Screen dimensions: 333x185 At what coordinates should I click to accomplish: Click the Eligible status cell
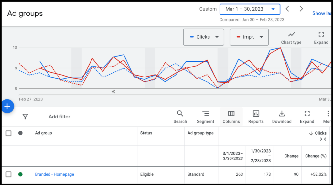[147, 174]
